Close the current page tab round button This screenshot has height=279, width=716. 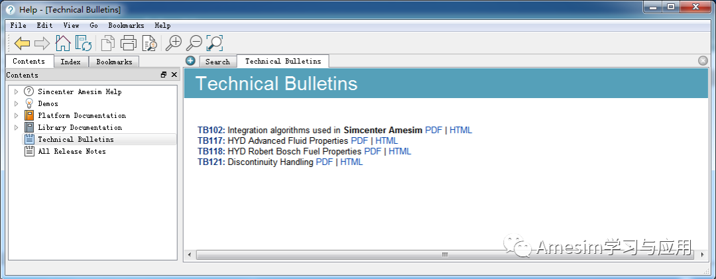703,60
